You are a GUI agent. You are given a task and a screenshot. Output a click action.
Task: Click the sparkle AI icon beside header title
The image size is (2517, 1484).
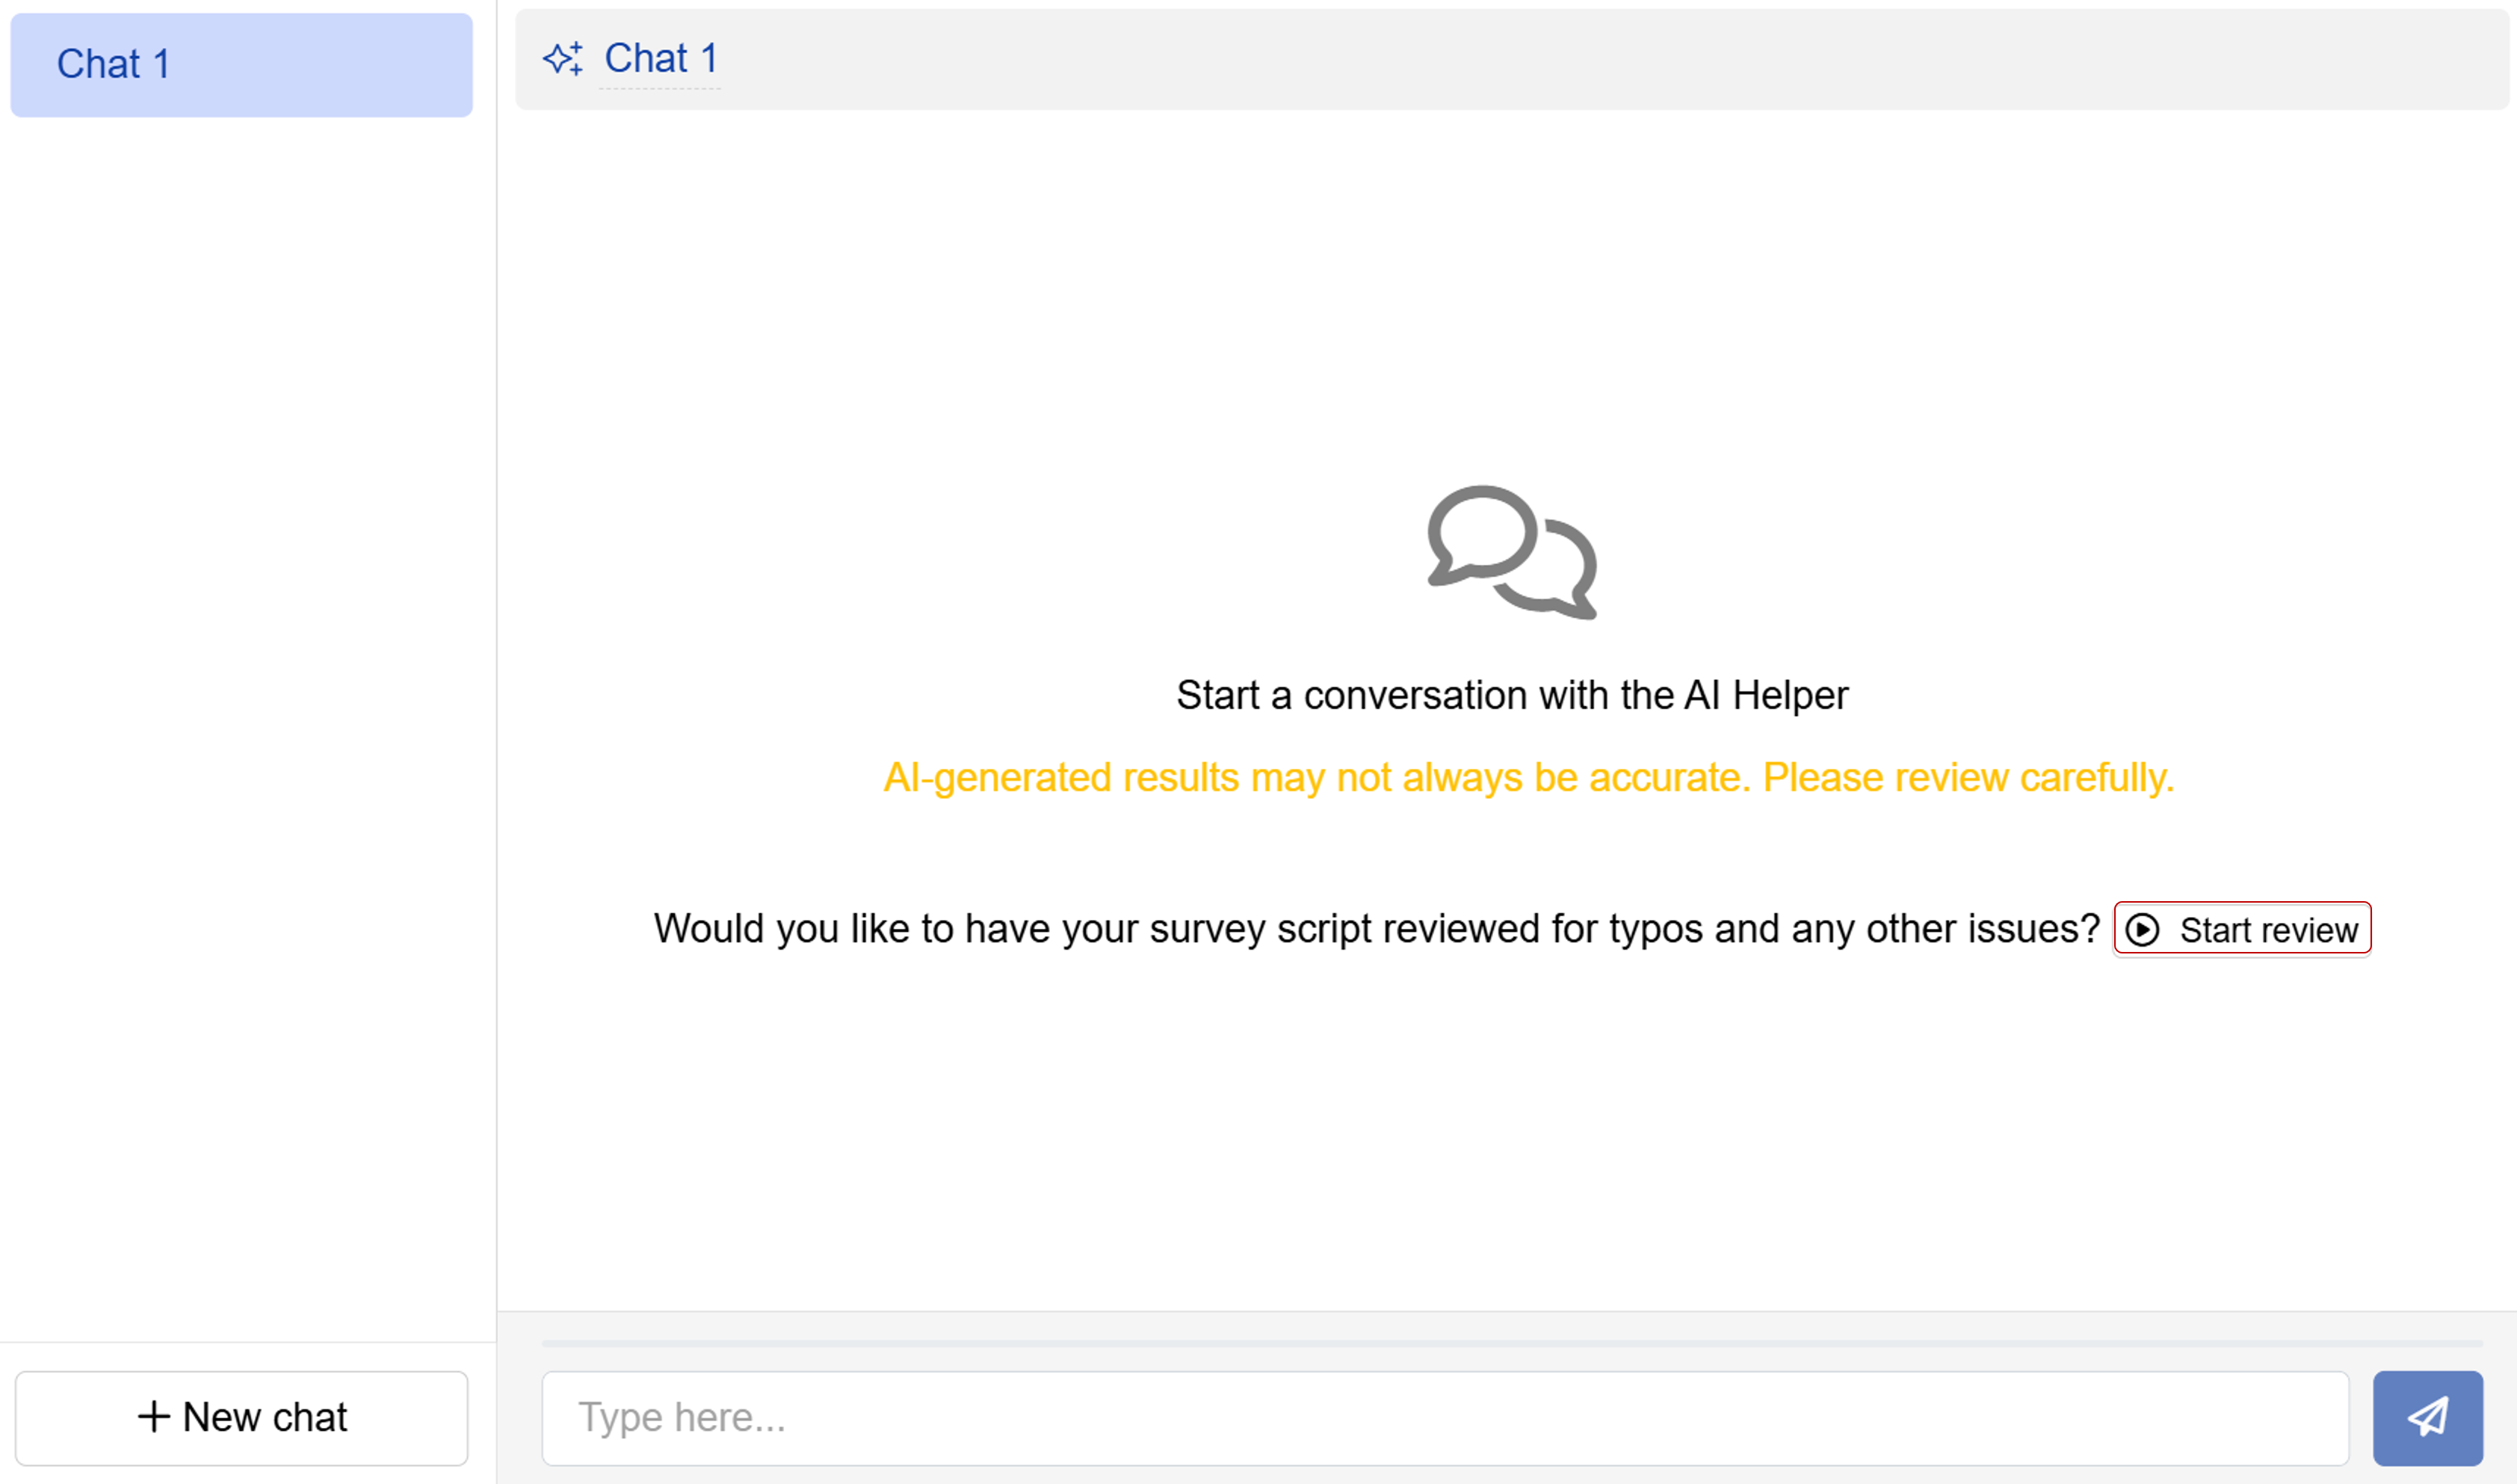(x=563, y=59)
